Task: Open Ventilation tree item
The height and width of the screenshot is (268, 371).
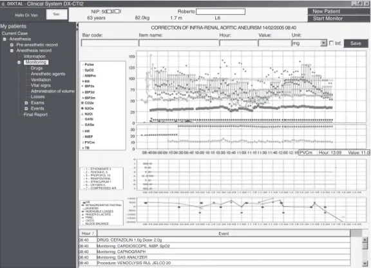Action: tap(41, 80)
